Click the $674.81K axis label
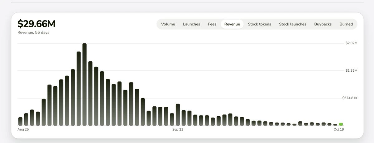The width and height of the screenshot is (374, 143). tap(350, 98)
